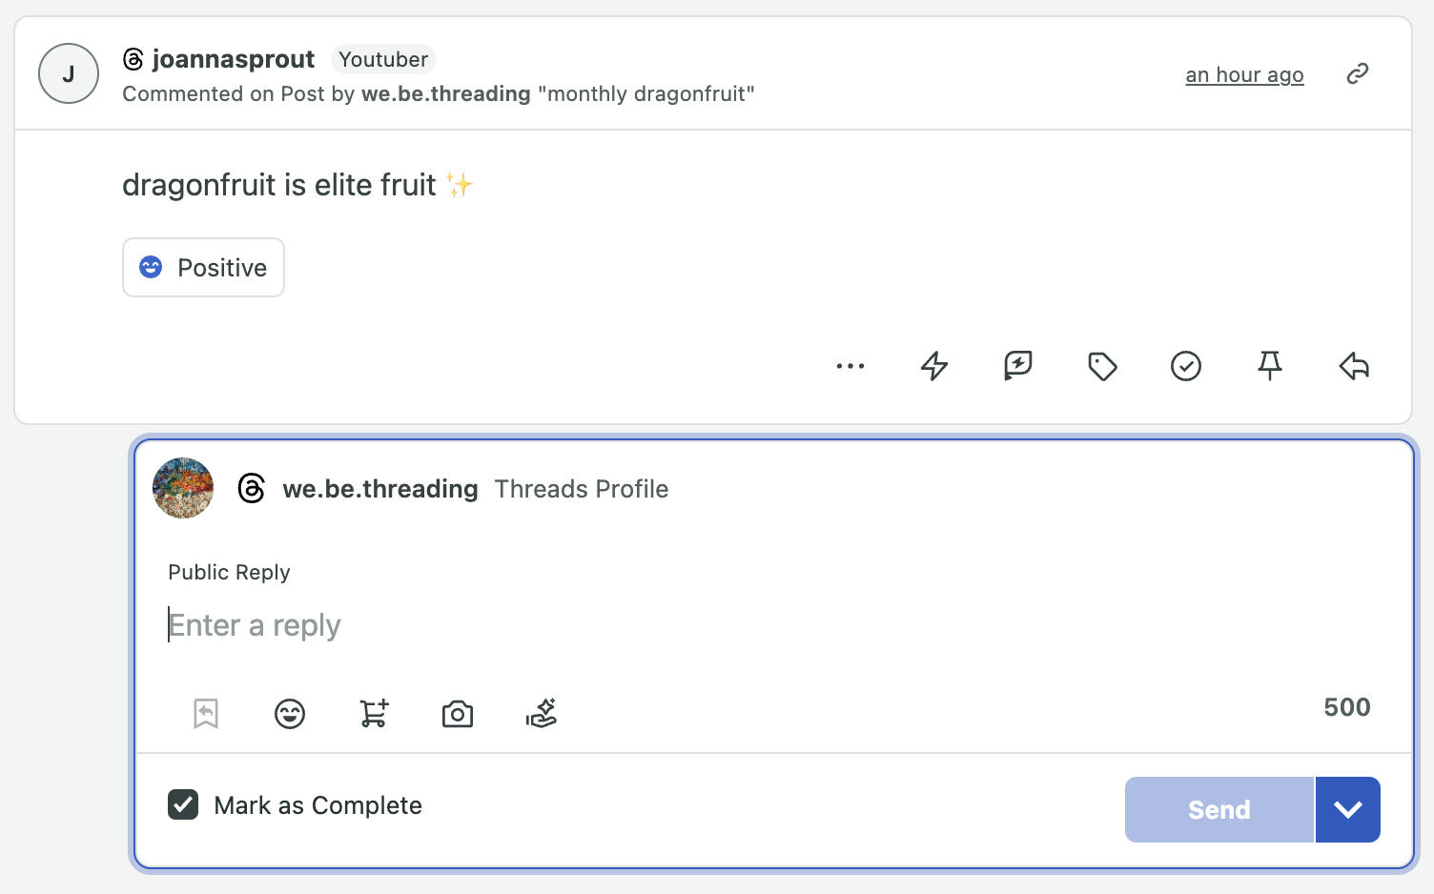Open the three-dots more options menu
The width and height of the screenshot is (1434, 894).
point(850,366)
